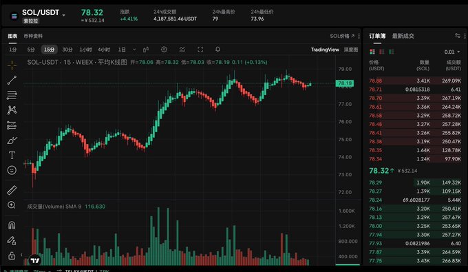Open the price alert bell
Image resolution: width=468 pixels, height=272 pixels.
(x=218, y=50)
